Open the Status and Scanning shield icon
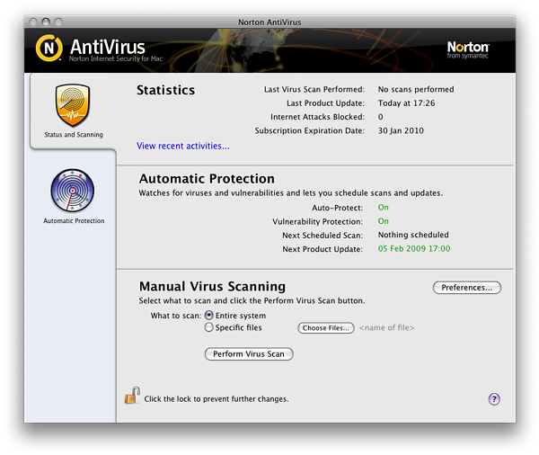This screenshot has height=455, width=539. (74, 106)
